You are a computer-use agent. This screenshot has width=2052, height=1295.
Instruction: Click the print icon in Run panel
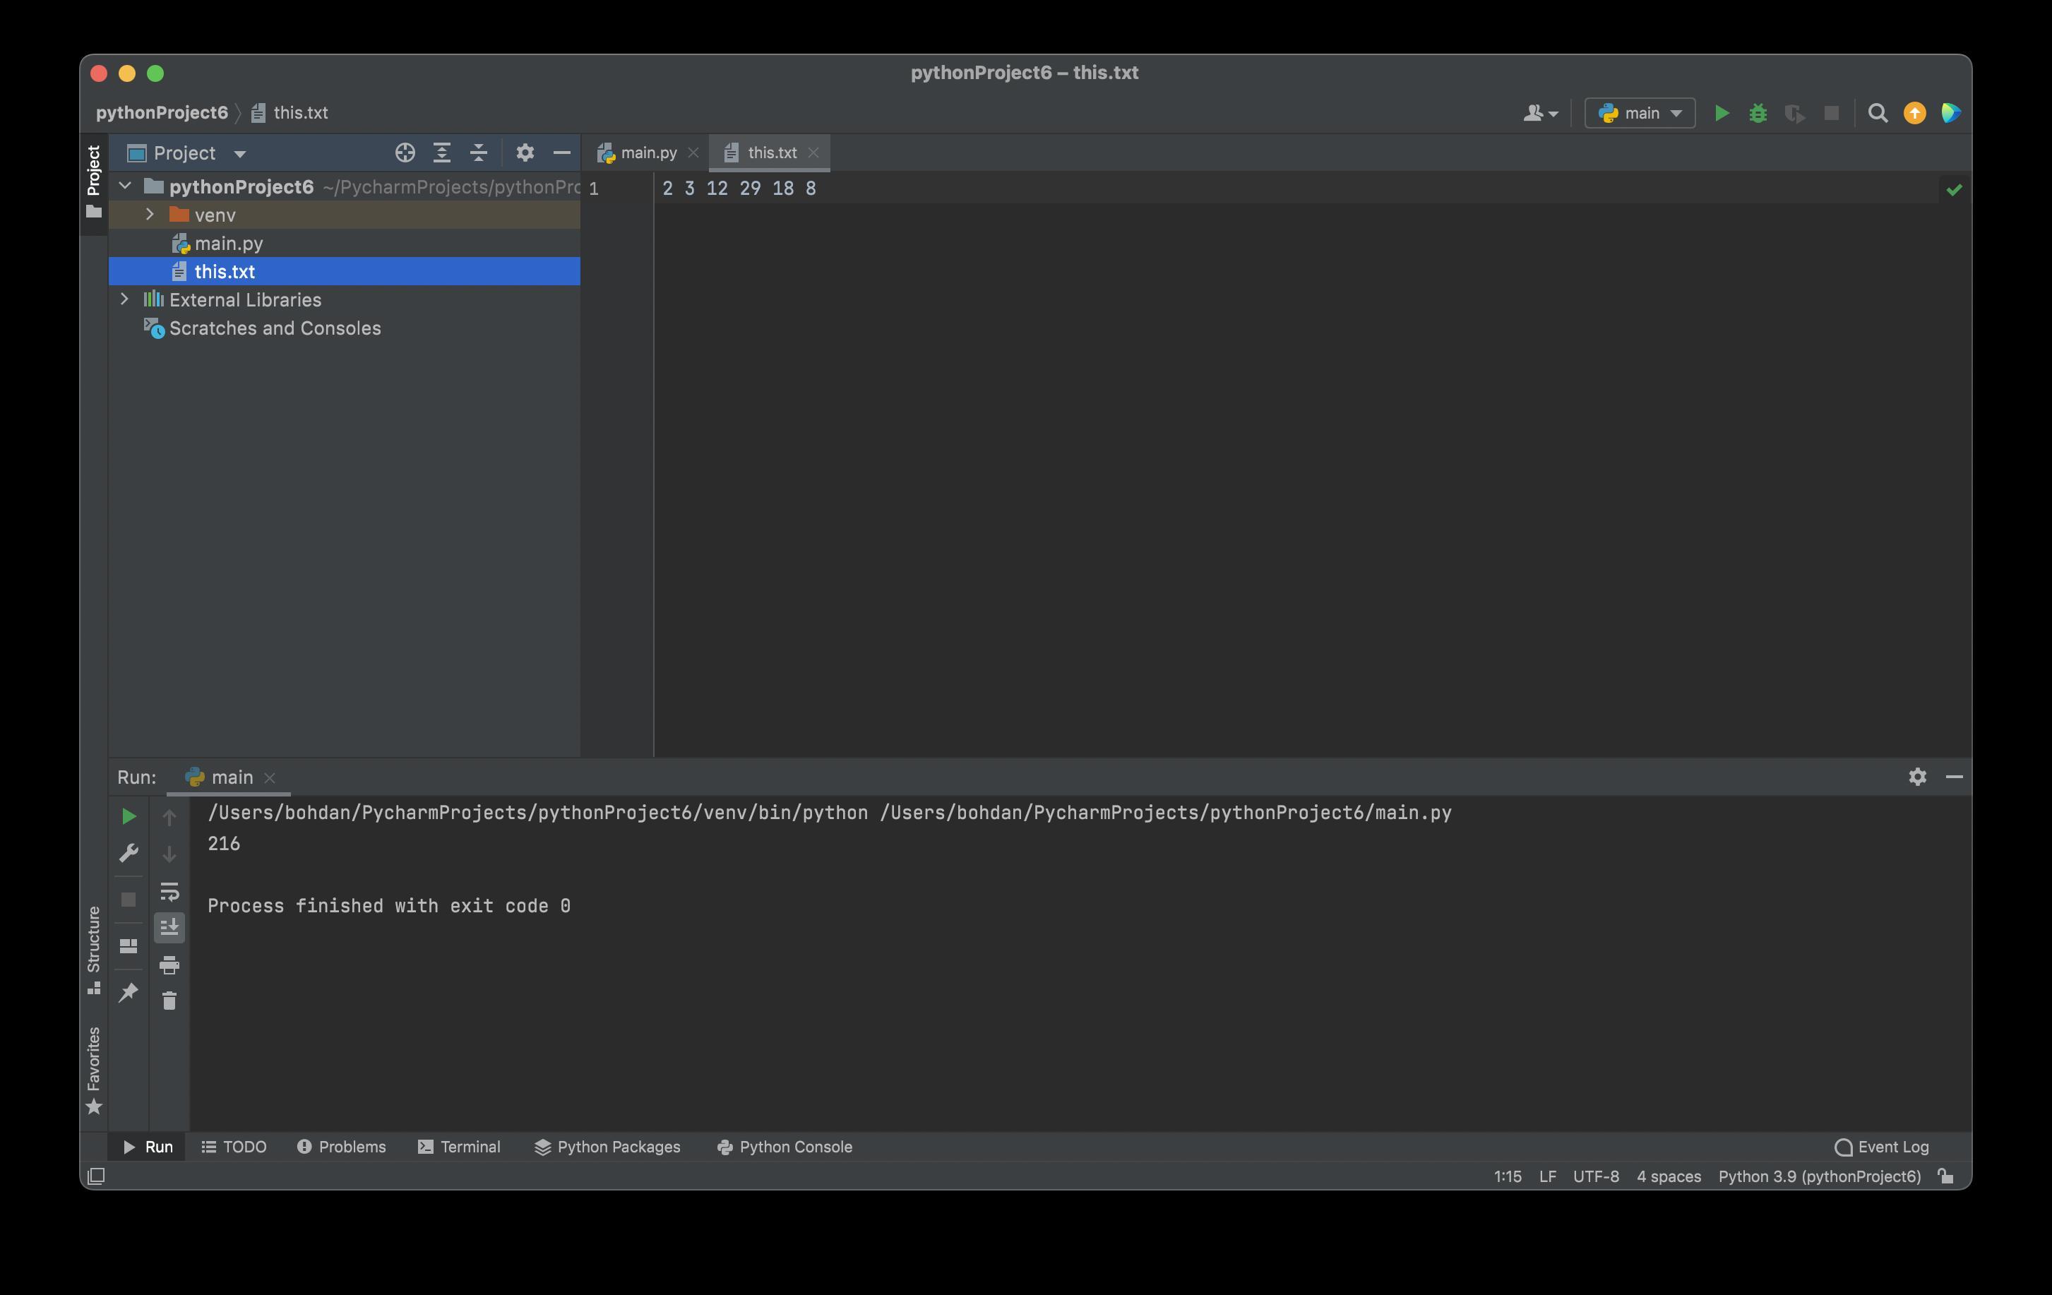point(169,965)
